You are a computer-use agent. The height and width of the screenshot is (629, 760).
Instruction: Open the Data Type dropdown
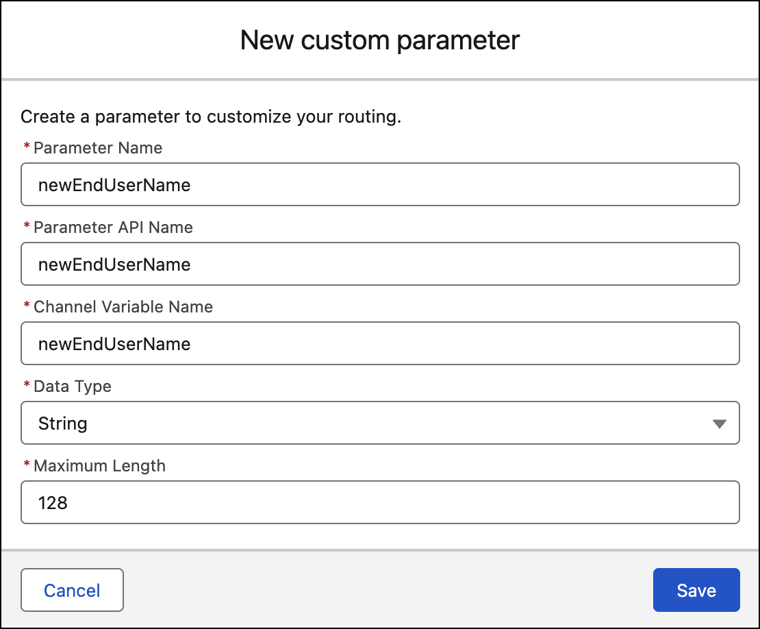coord(380,423)
